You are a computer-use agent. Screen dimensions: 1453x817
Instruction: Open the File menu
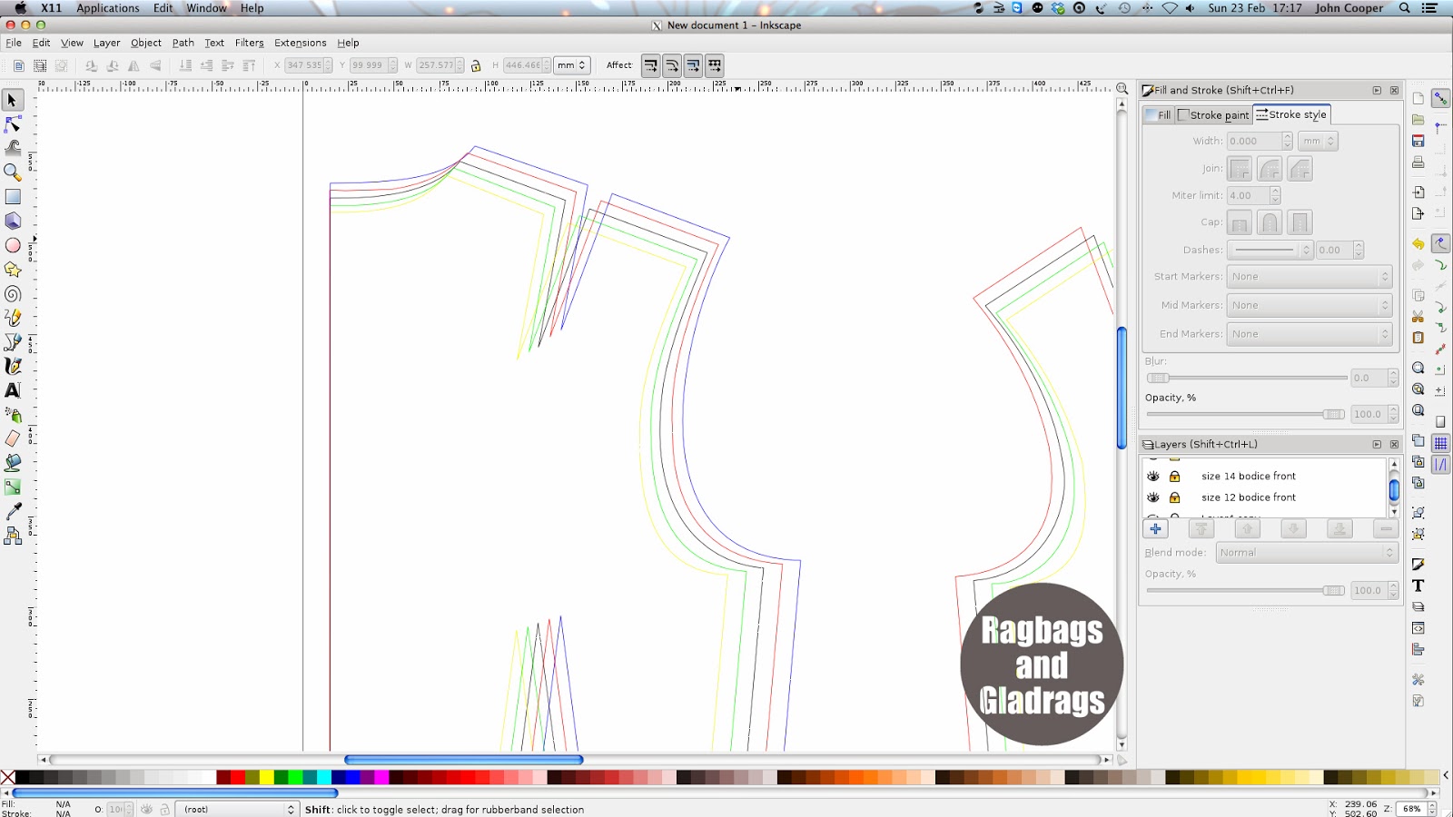click(14, 43)
